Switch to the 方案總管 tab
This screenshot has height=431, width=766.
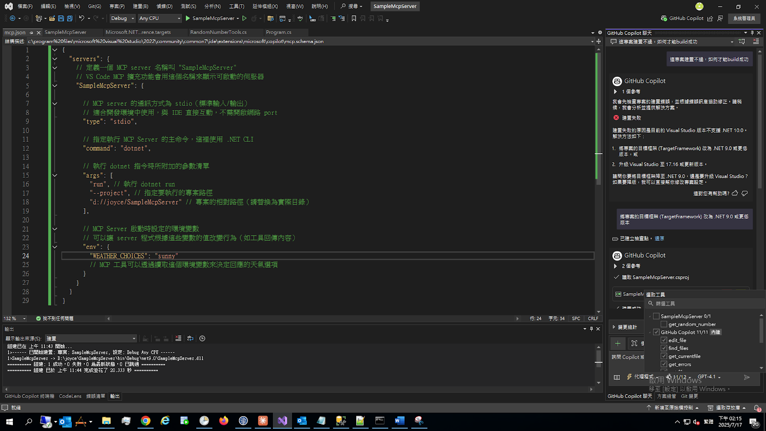pyautogui.click(x=666, y=396)
